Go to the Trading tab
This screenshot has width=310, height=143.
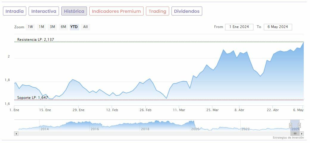pos(157,11)
